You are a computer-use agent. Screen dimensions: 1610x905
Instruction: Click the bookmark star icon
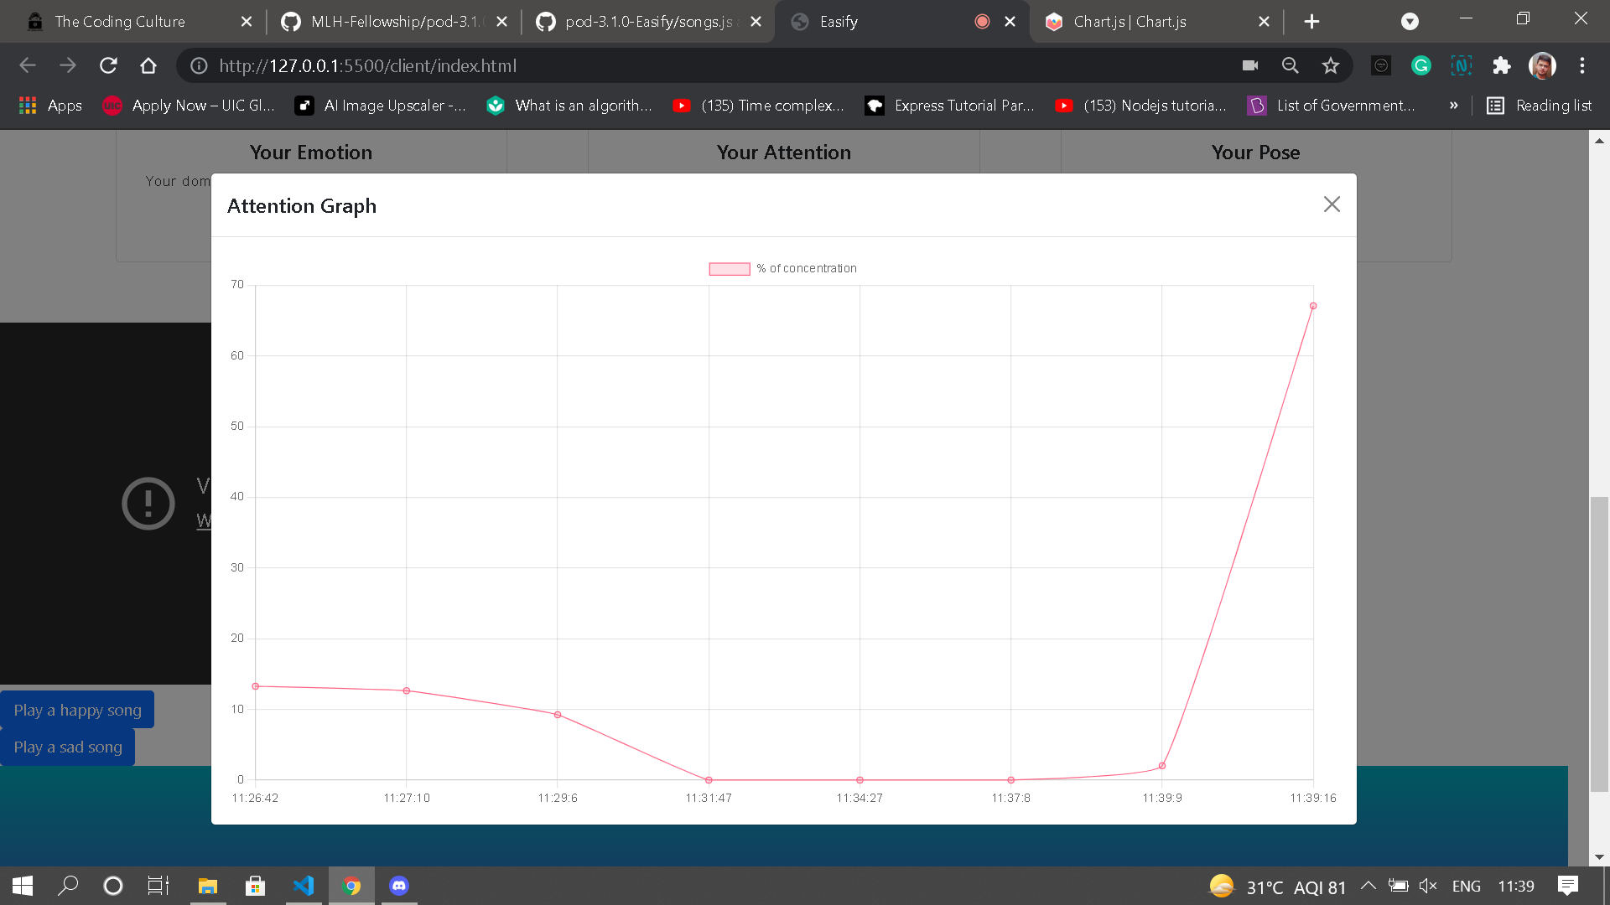click(x=1331, y=65)
